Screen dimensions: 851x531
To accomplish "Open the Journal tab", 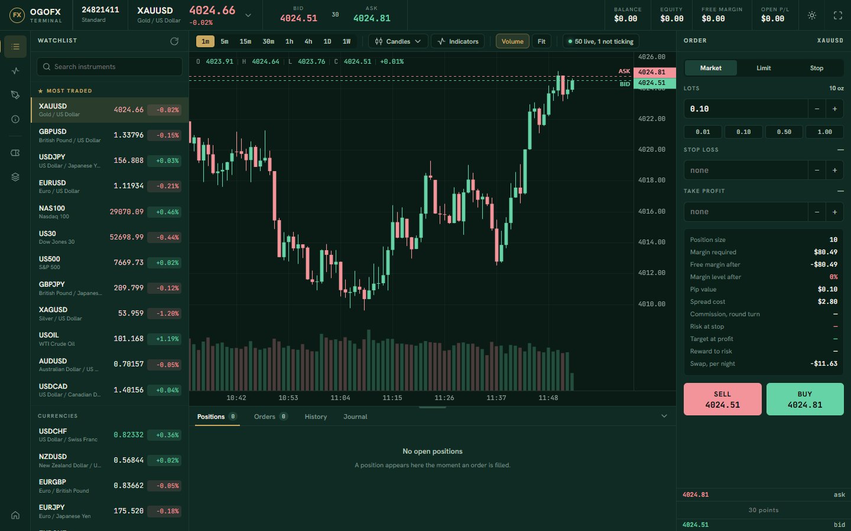I will tap(355, 417).
